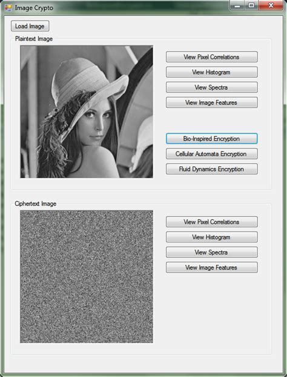Click the "Plaintext Image" group label
Viewport: 287px width, 377px height.
pyautogui.click(x=34, y=39)
